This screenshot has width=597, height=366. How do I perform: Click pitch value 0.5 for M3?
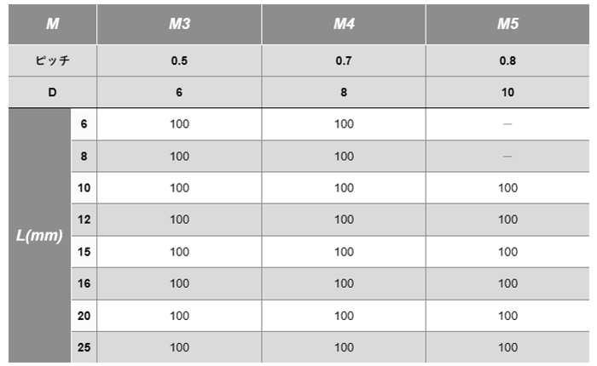[x=179, y=60]
